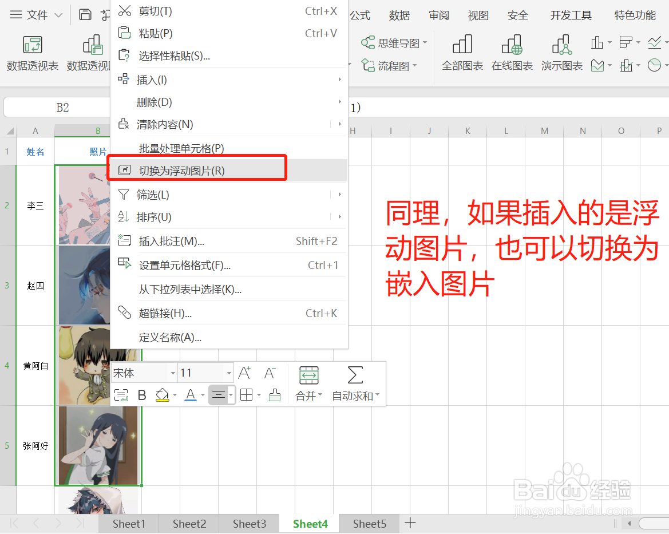
Task: Expand the font color dropdown arrow
Action: [x=203, y=395]
